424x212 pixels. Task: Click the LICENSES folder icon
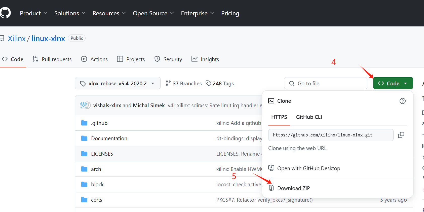84,154
